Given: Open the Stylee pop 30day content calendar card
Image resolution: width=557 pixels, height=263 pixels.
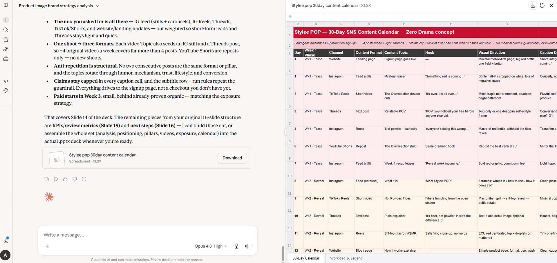Looking at the screenshot, I should pos(147,158).
